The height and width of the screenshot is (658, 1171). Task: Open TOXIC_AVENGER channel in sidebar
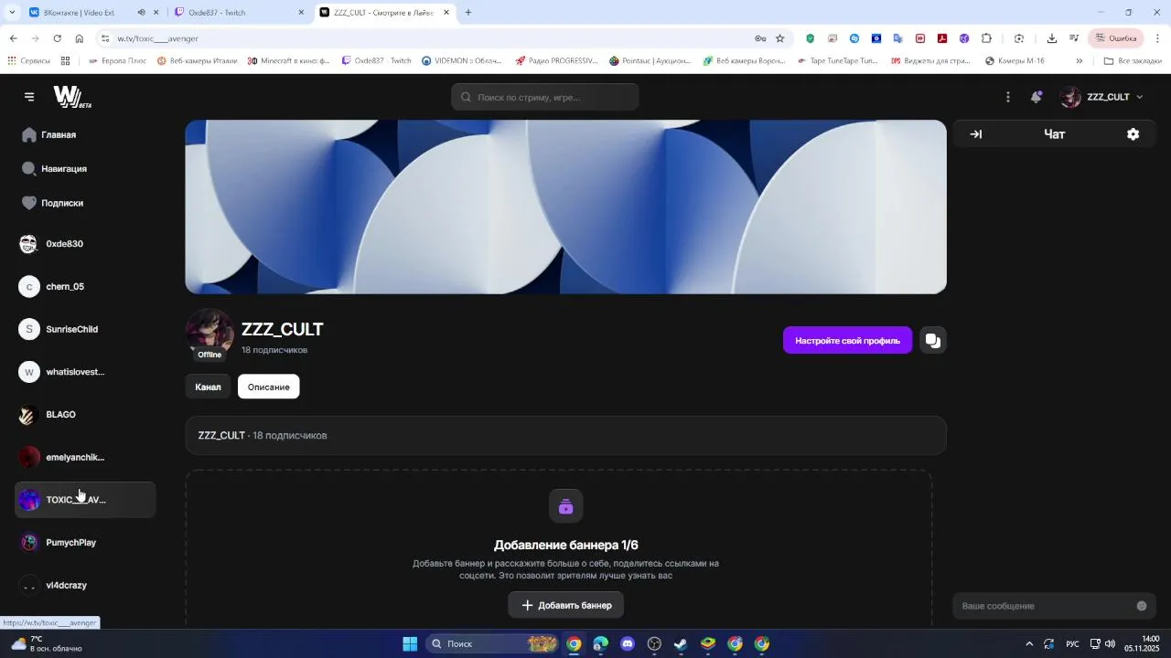tap(85, 500)
